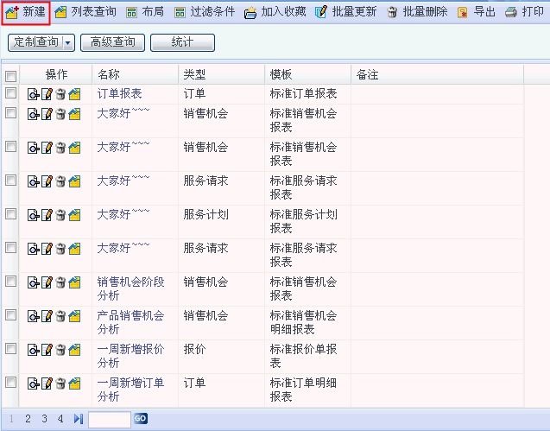Click the folder icon for 产品销售机会分析
The image size is (550, 431).
[75, 316]
